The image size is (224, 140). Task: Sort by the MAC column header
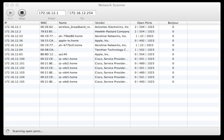(48, 23)
